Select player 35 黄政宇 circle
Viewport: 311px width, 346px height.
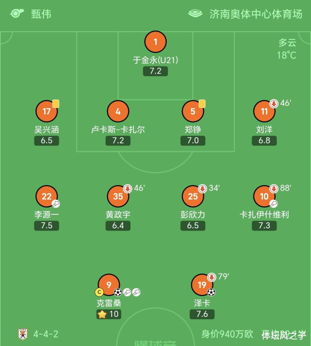coord(118,196)
